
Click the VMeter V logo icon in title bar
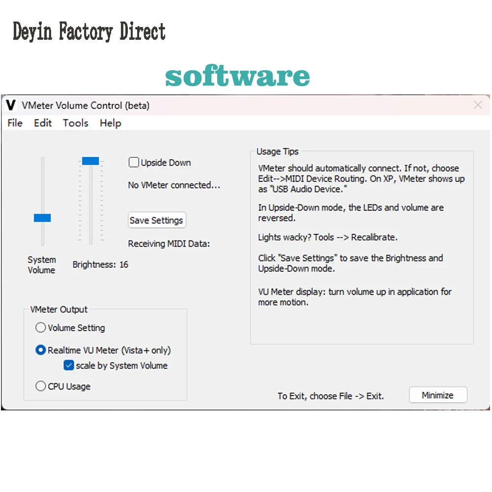[11, 105]
